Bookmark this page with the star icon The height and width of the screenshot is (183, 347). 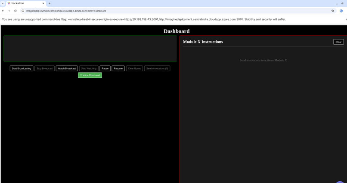tap(333, 11)
